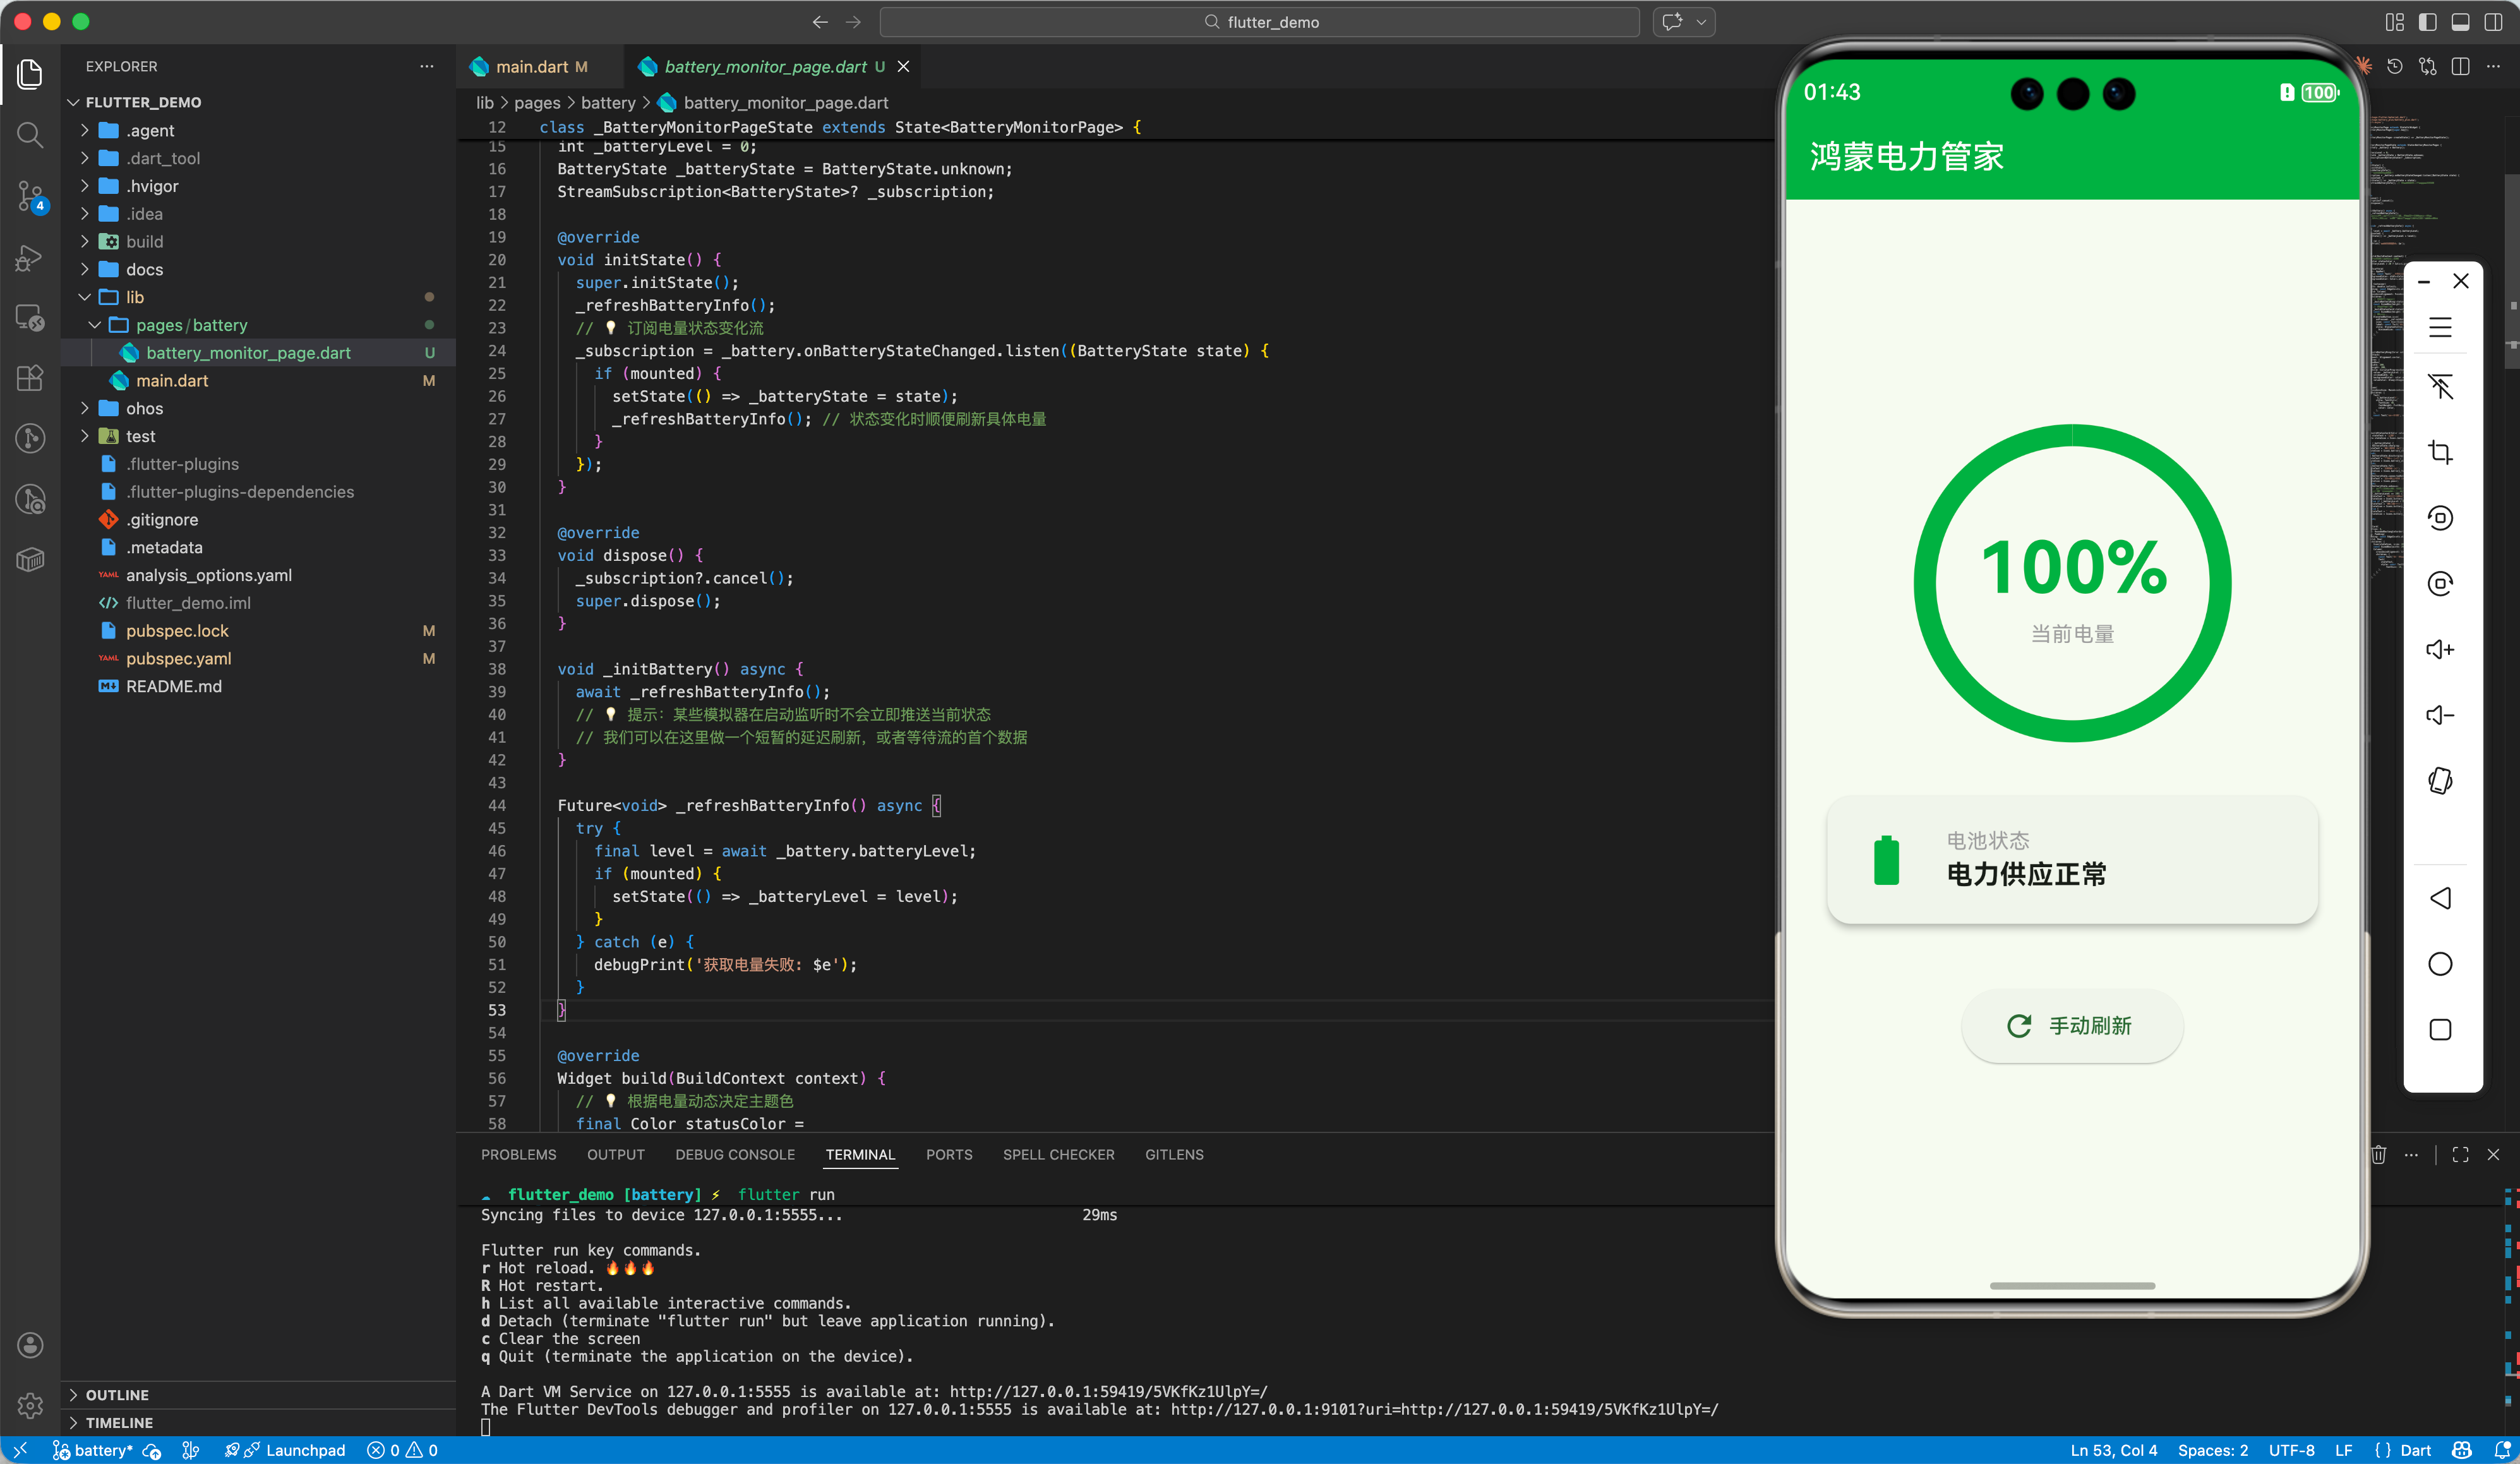Screen dimensions: 2520x1464
Task: Open the Search view in activity bar
Action: [x=30, y=134]
